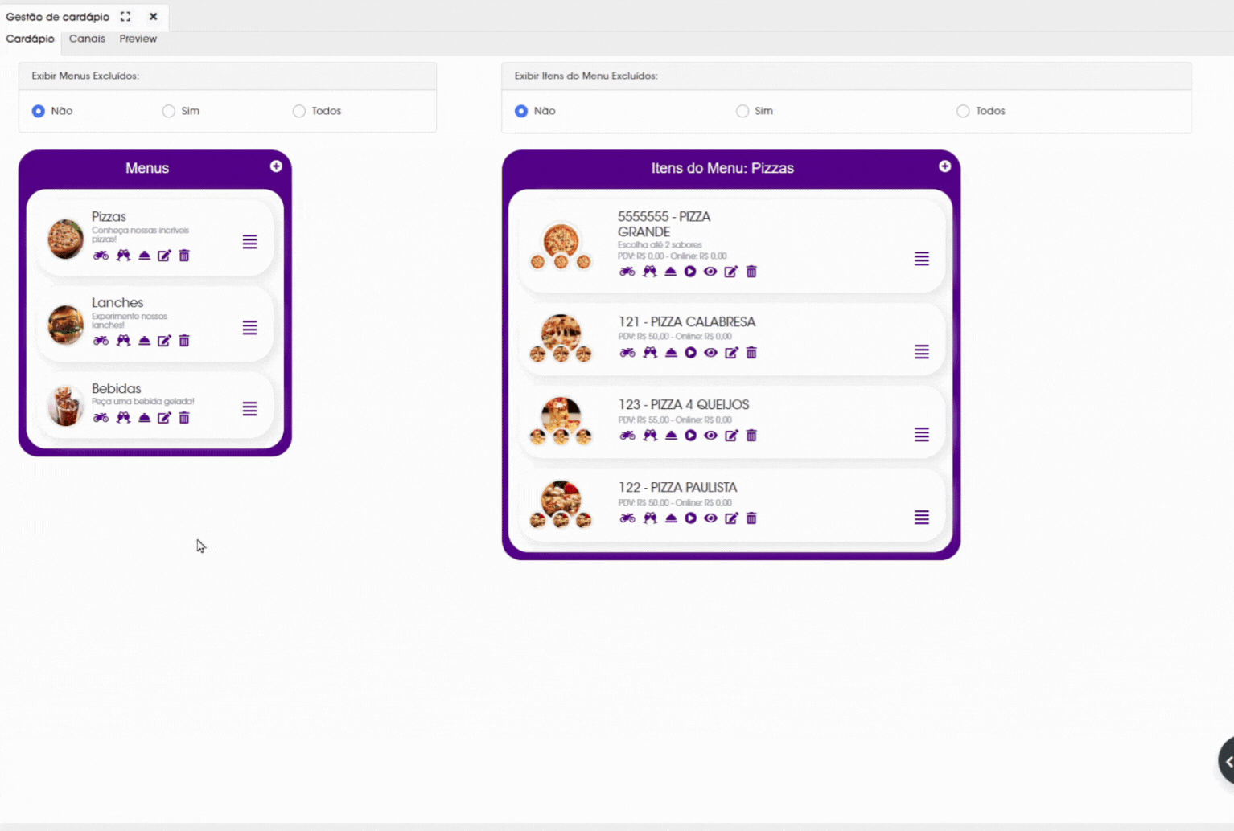Image resolution: width=1234 pixels, height=831 pixels.
Task: Click delivery motorcycle icon for PIZZA GRANDE
Action: coord(627,272)
